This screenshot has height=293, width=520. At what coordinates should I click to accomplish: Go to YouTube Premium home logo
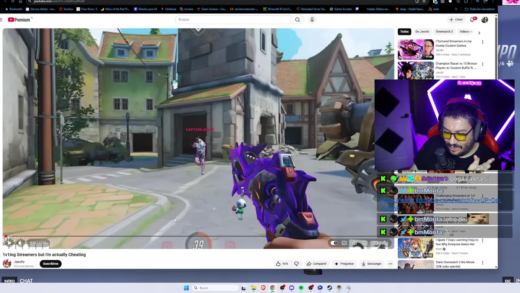[19, 20]
